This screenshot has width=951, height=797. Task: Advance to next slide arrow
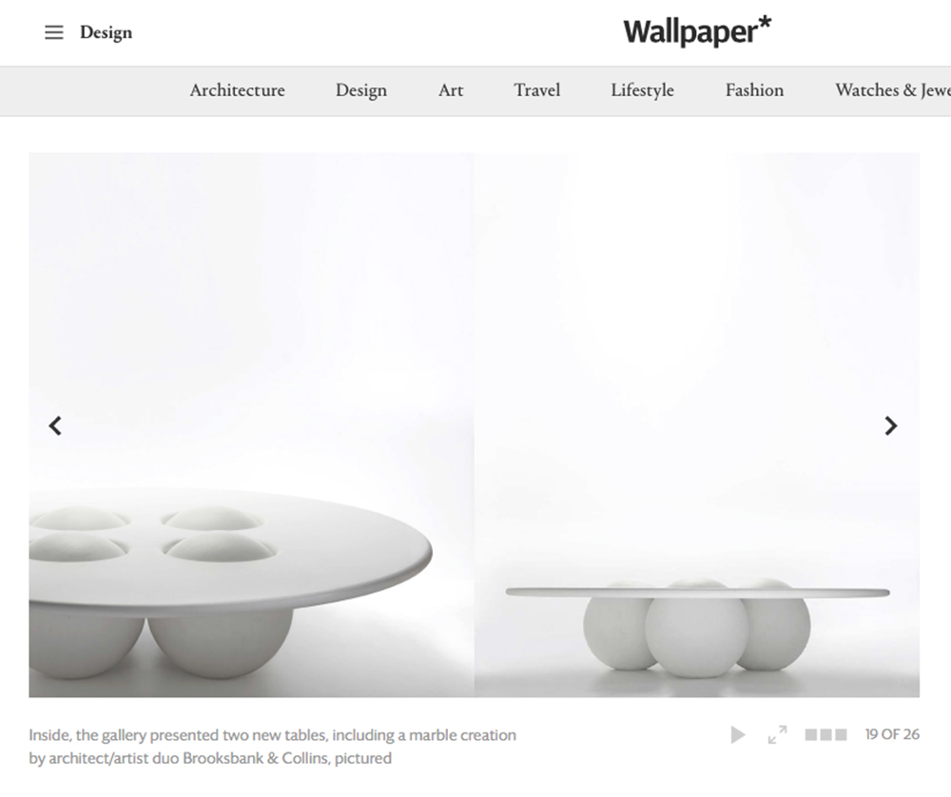click(890, 426)
